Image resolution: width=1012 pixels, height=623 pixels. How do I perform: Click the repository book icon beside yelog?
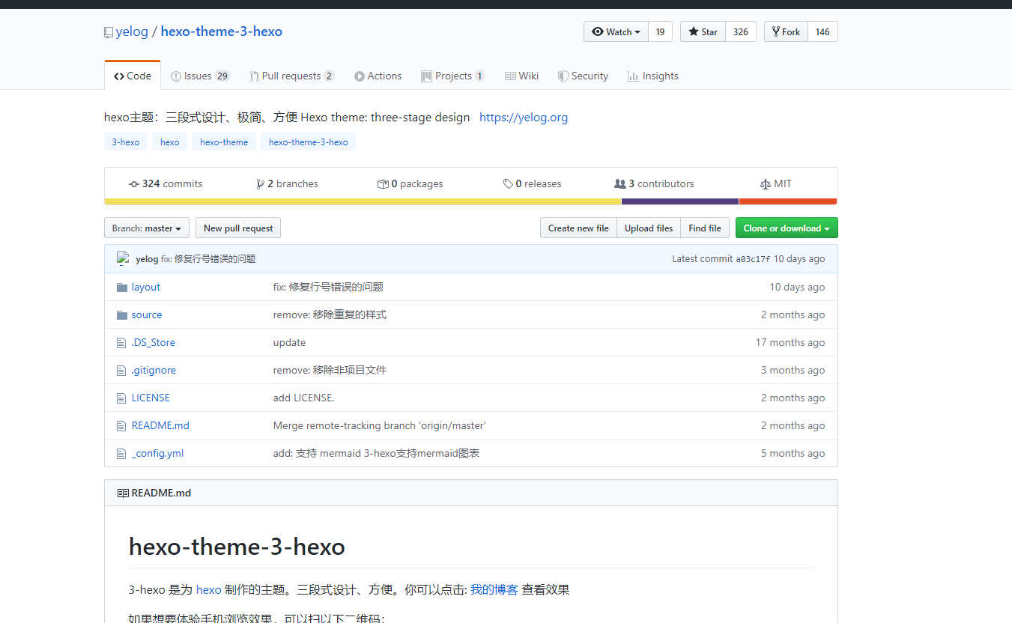(109, 32)
